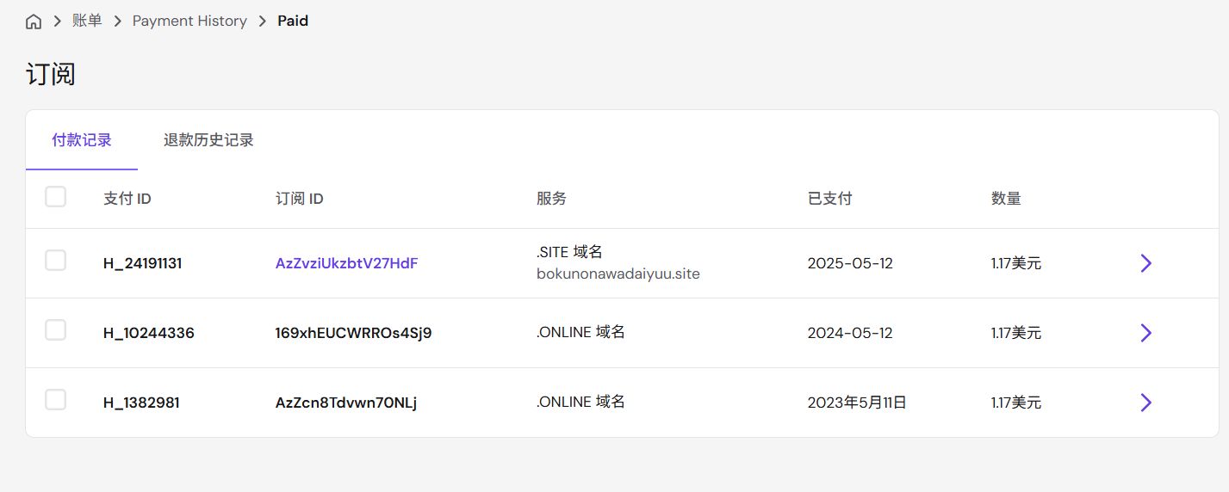The height and width of the screenshot is (492, 1229).
Task: Click the 订阅 page heading
Action: point(51,75)
